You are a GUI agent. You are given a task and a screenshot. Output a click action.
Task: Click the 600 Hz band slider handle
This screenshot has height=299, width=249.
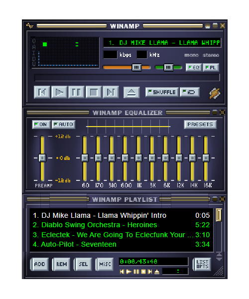tap(125, 158)
